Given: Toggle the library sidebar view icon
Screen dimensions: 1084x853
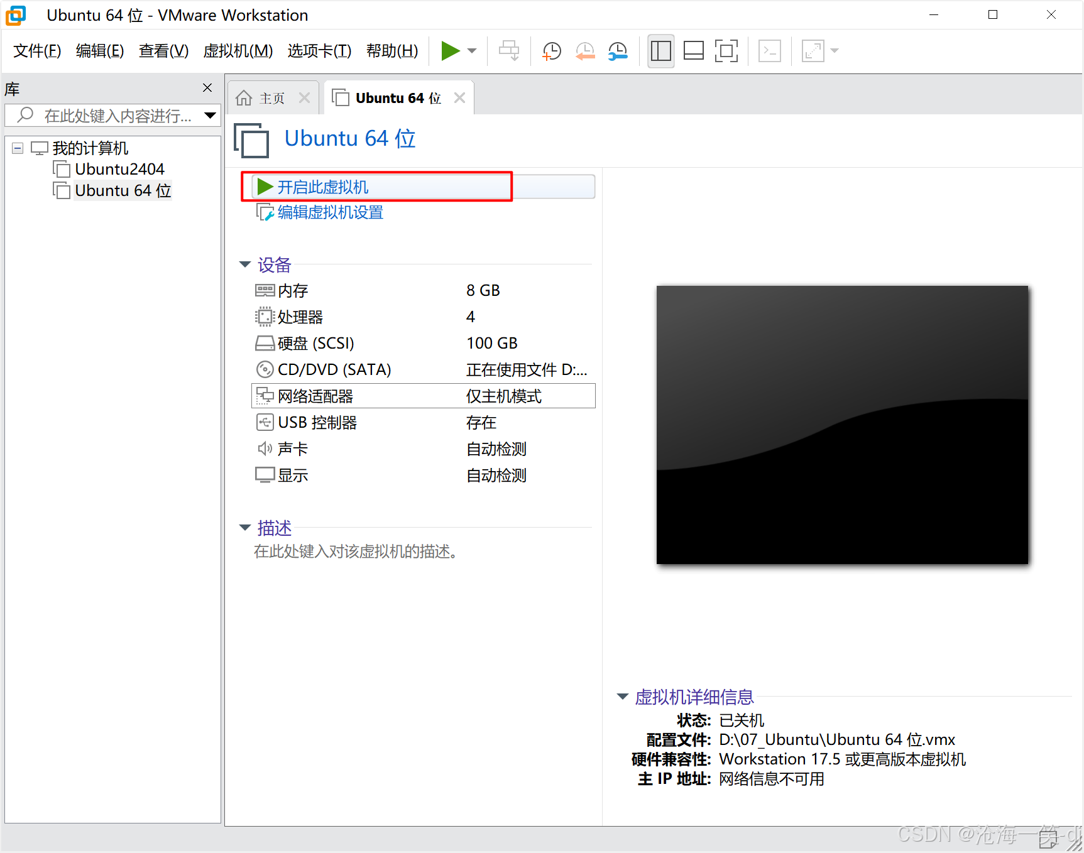Looking at the screenshot, I should coord(661,51).
